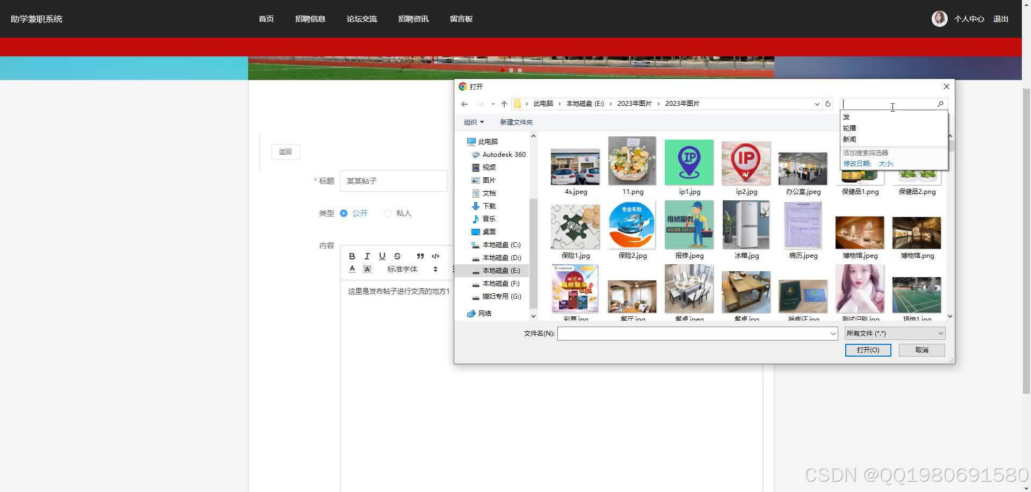Click the search magnifier in the file dialog
This screenshot has height=492, width=1031.
(940, 104)
